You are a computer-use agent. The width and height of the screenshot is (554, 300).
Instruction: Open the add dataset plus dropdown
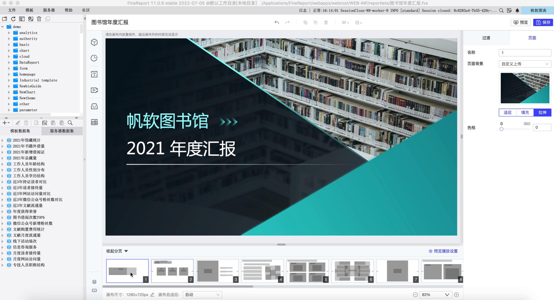[6, 123]
